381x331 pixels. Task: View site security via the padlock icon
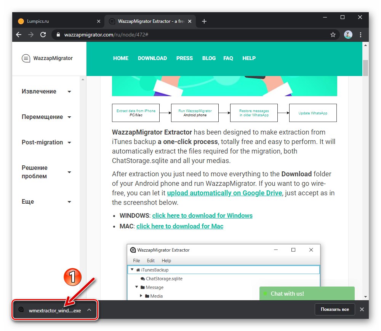[x=58, y=35]
